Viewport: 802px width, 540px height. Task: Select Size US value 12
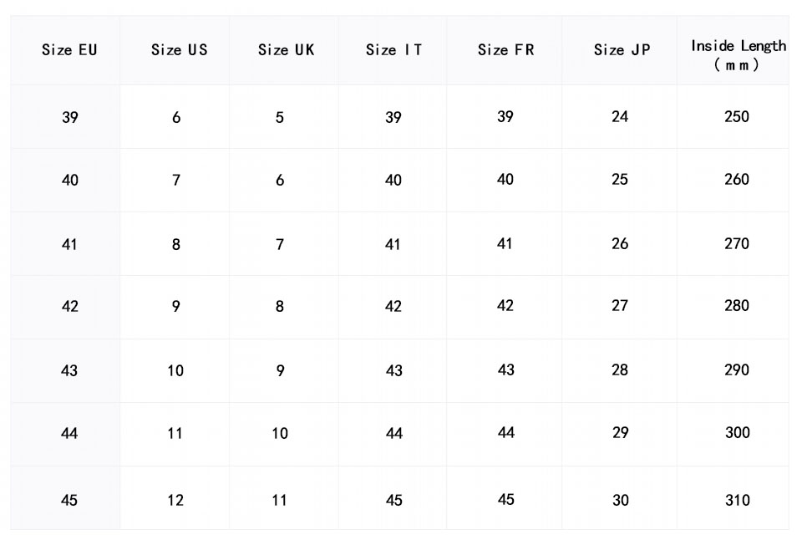click(175, 500)
